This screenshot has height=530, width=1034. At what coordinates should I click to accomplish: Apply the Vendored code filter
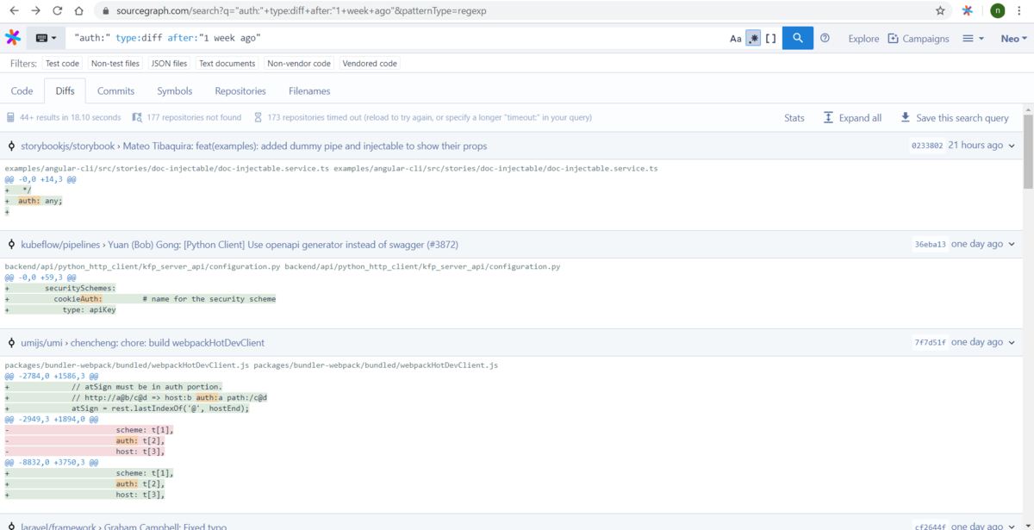(x=370, y=64)
